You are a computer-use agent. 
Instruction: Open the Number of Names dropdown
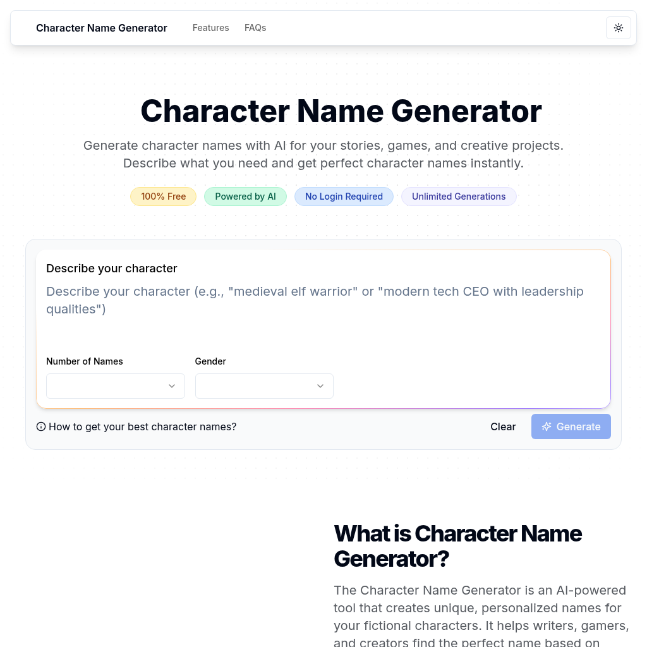coord(115,385)
